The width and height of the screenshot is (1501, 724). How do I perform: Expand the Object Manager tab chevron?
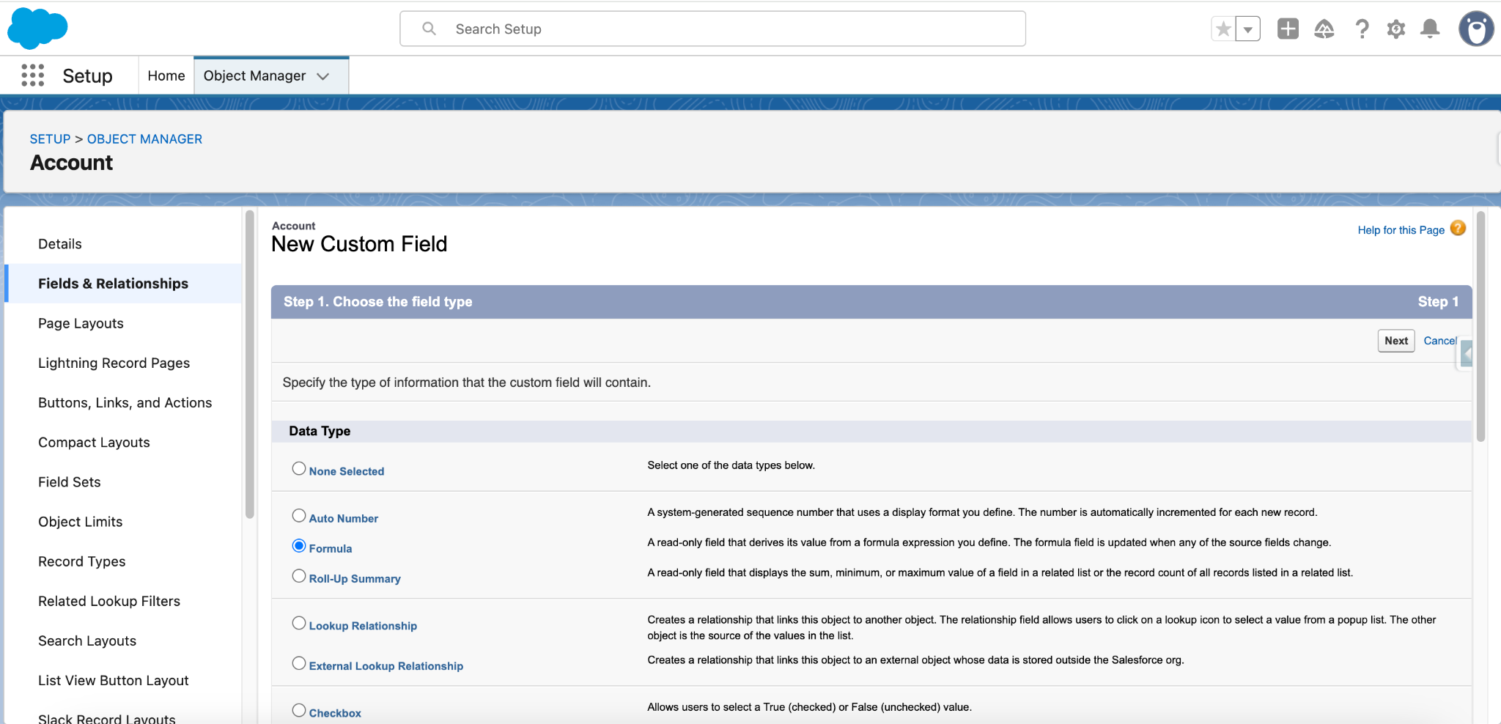(323, 76)
